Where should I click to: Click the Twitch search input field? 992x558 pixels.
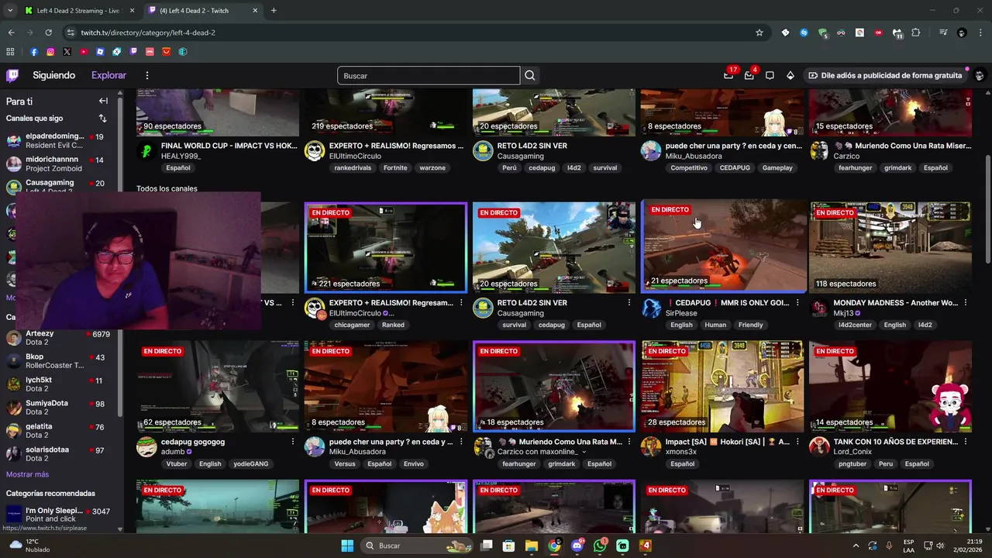click(x=429, y=75)
